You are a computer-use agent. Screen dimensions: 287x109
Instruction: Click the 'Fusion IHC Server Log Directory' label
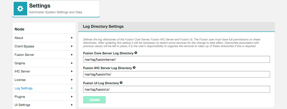108,68
